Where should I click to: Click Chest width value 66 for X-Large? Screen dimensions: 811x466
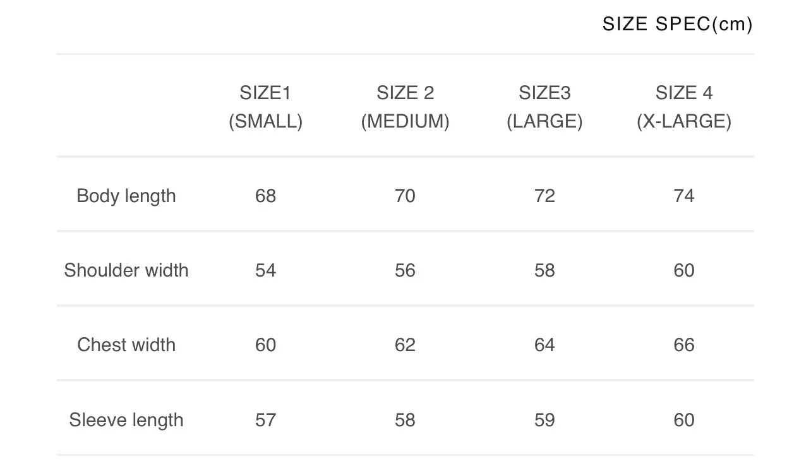click(x=684, y=345)
